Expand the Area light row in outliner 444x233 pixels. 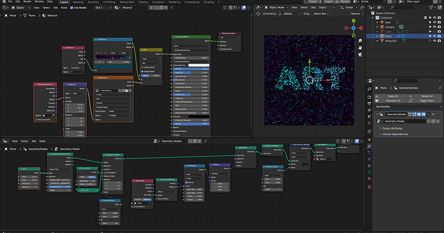click(377, 23)
